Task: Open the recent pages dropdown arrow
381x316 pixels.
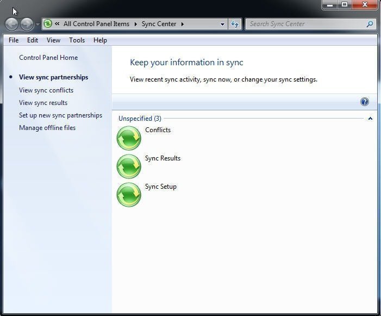Action: [x=38, y=24]
